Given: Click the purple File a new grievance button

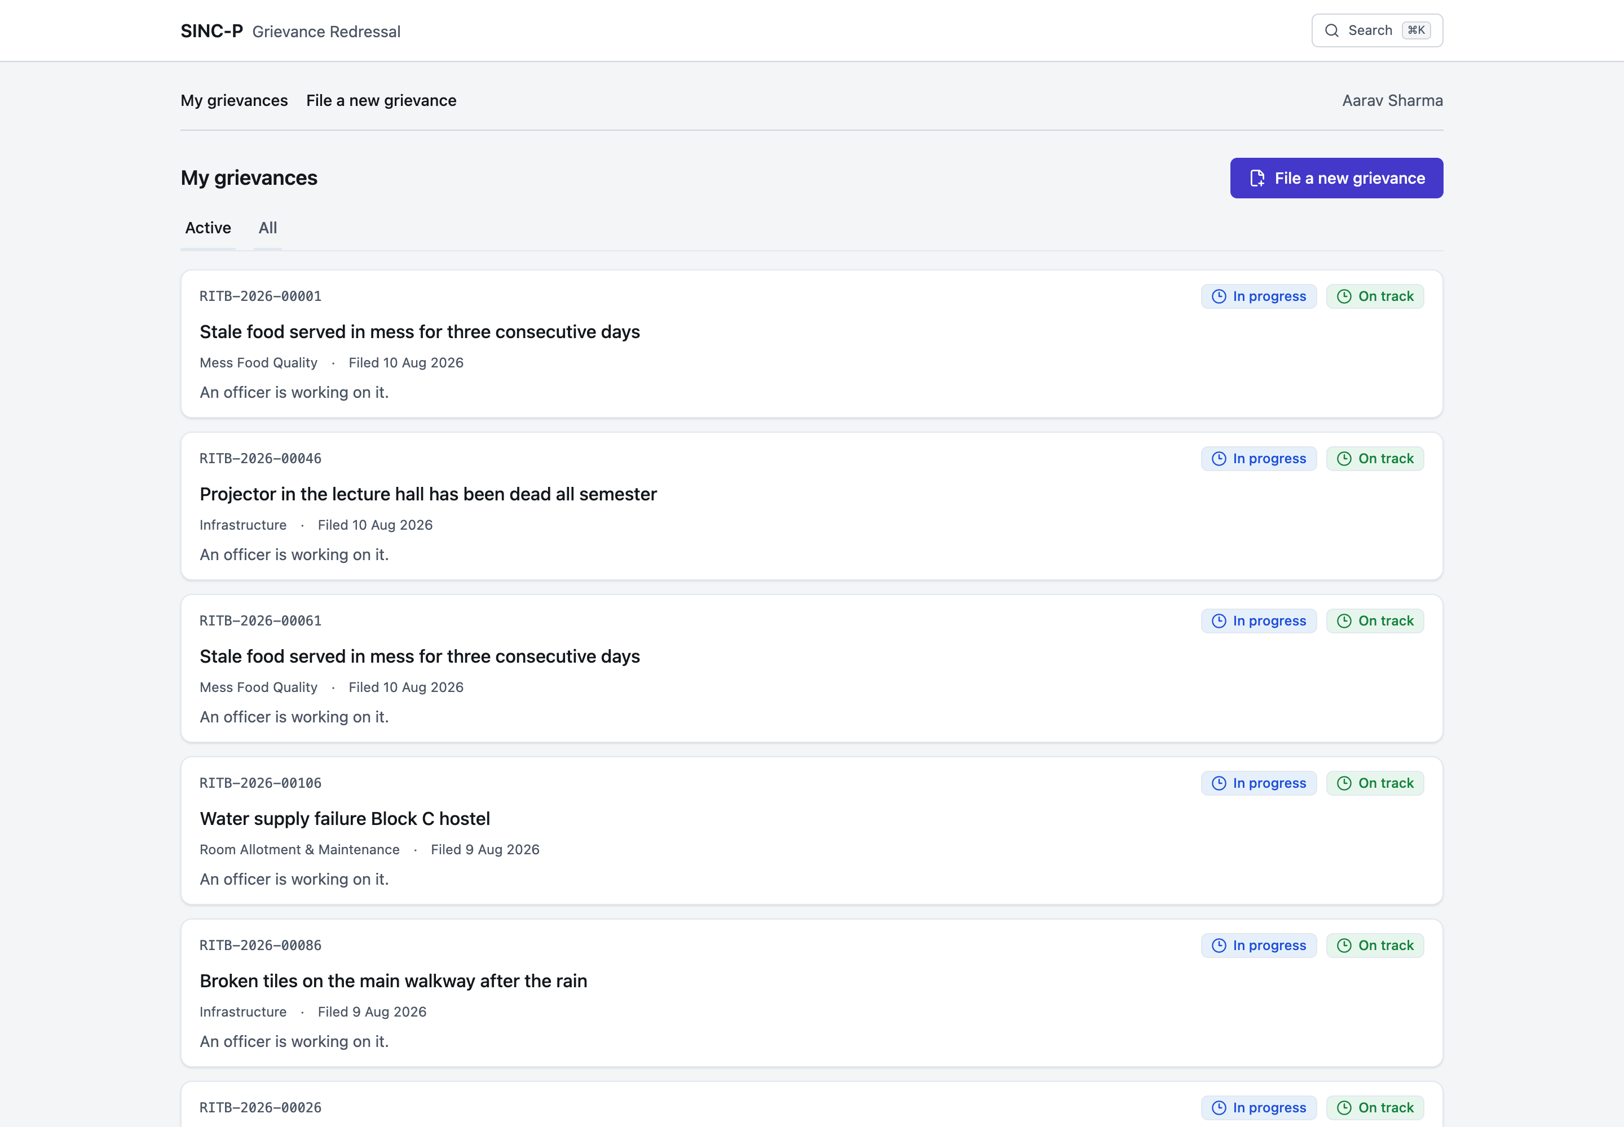Looking at the screenshot, I should 1336,178.
